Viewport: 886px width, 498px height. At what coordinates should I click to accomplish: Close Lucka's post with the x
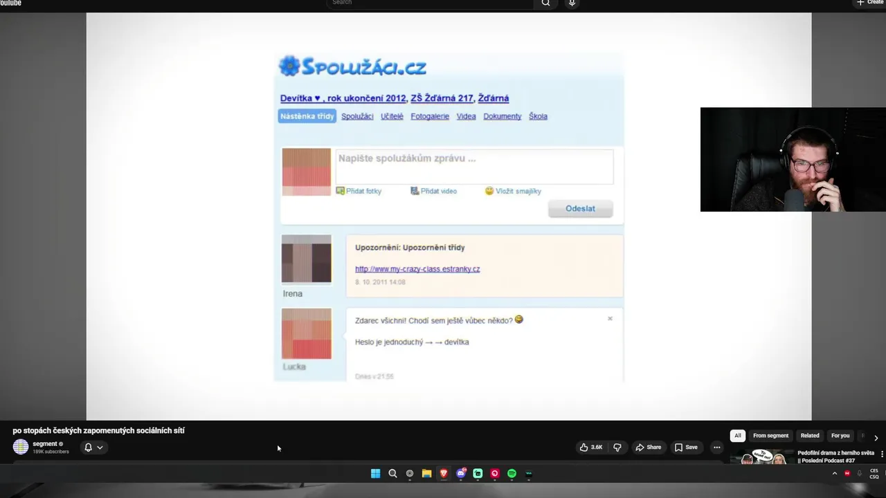pyautogui.click(x=610, y=319)
